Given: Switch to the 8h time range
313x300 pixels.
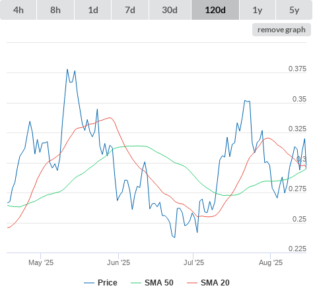Looking at the screenshot, I should tap(55, 10).
